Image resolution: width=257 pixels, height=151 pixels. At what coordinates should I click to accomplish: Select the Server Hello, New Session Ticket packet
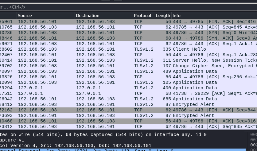point(128,60)
